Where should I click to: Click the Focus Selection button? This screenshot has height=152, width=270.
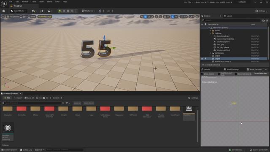tap(260, 73)
